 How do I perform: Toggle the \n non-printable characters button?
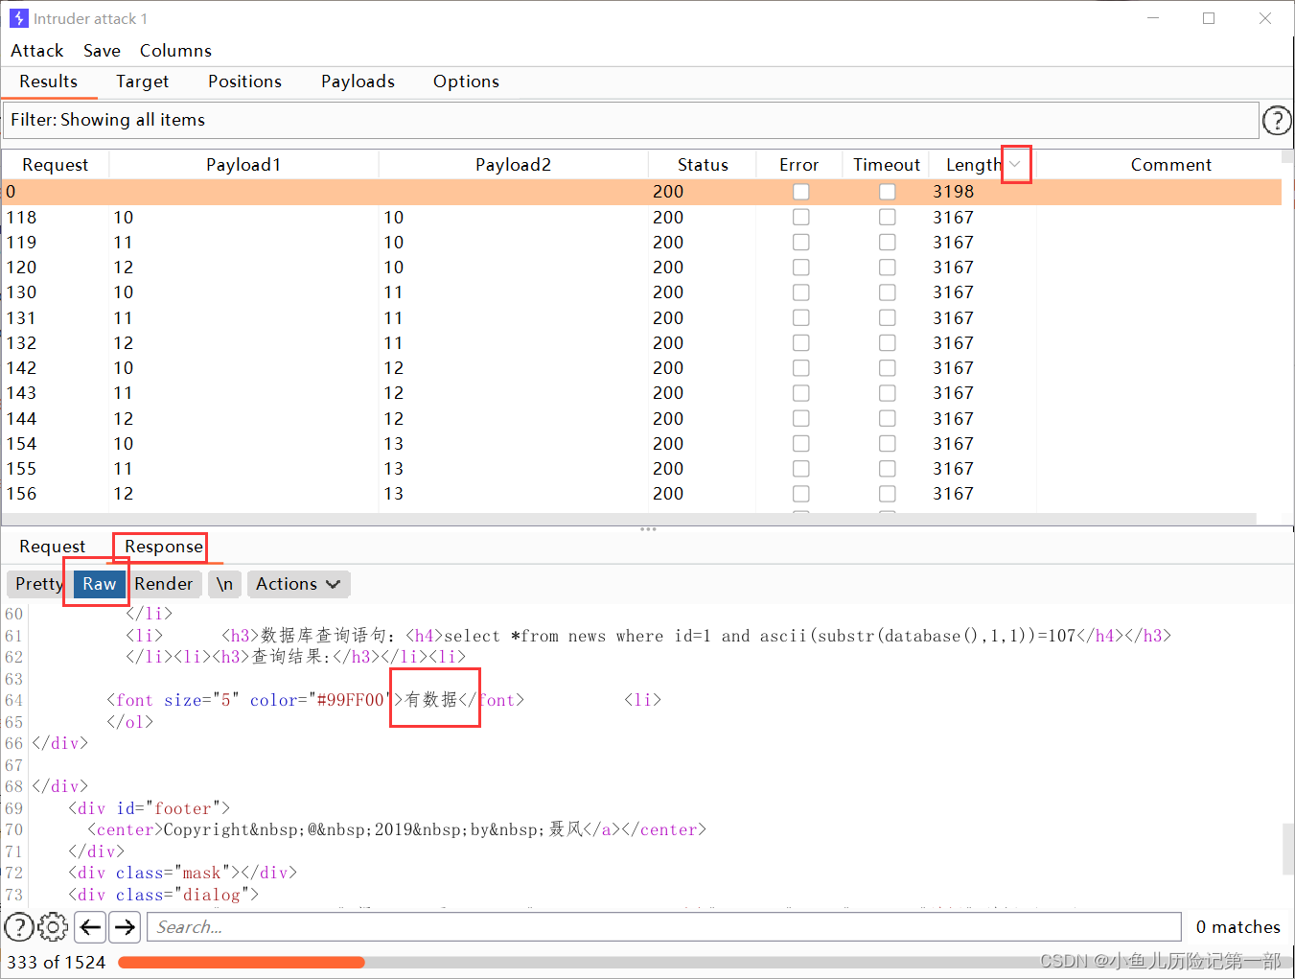point(225,584)
